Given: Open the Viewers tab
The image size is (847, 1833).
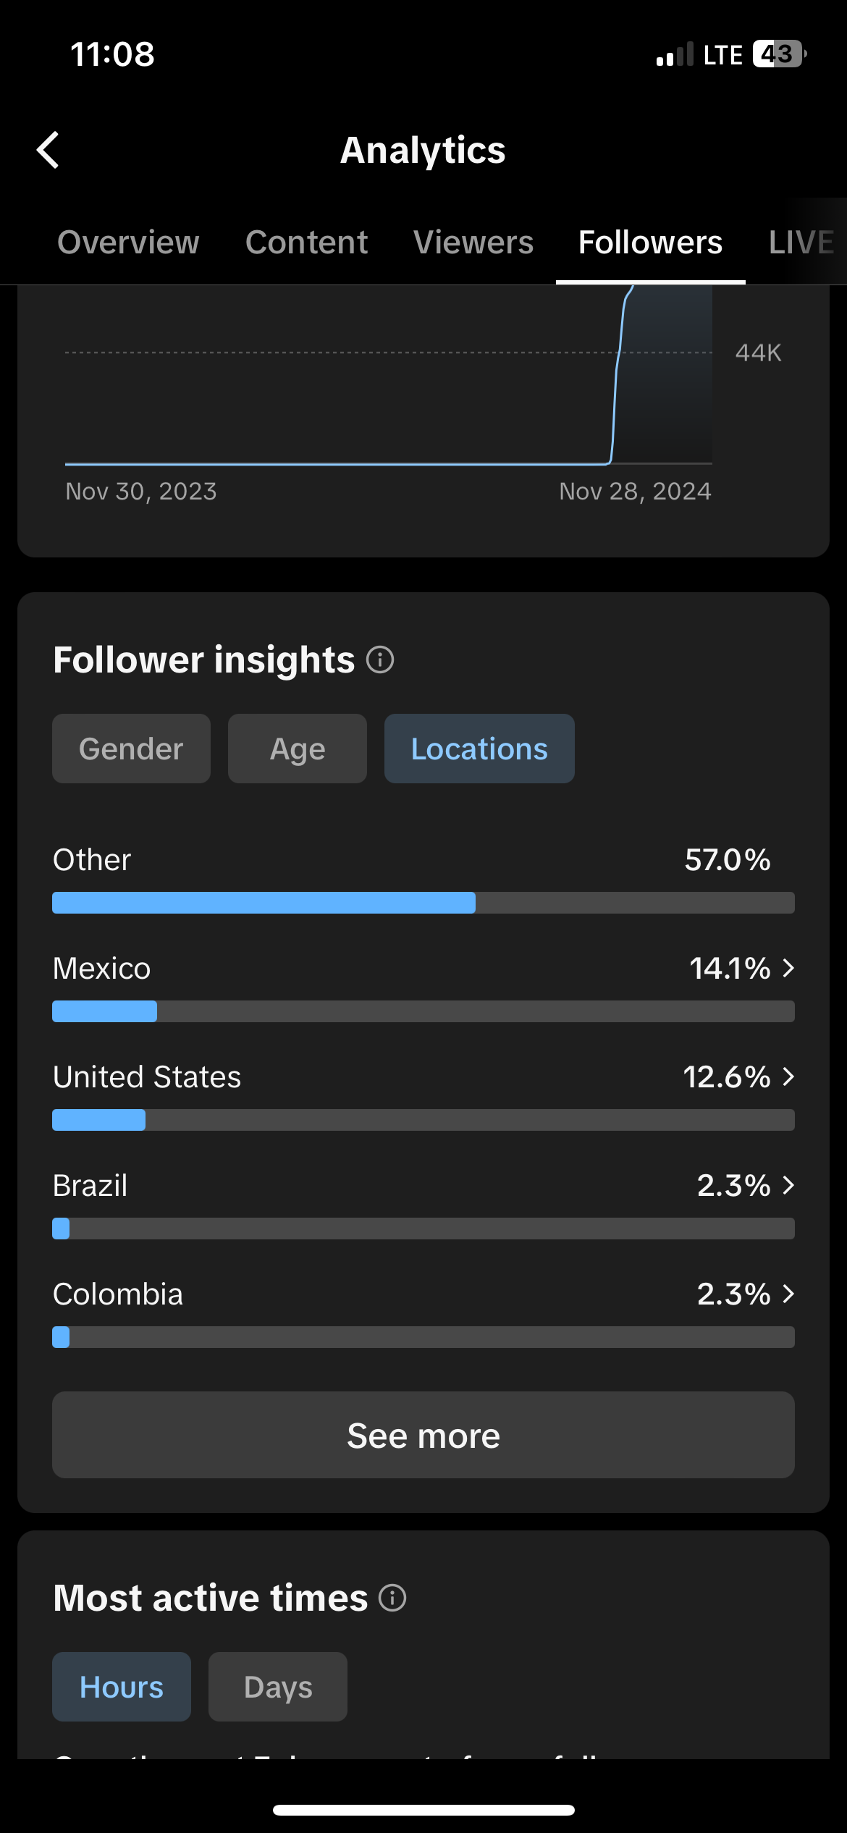Looking at the screenshot, I should click(473, 242).
